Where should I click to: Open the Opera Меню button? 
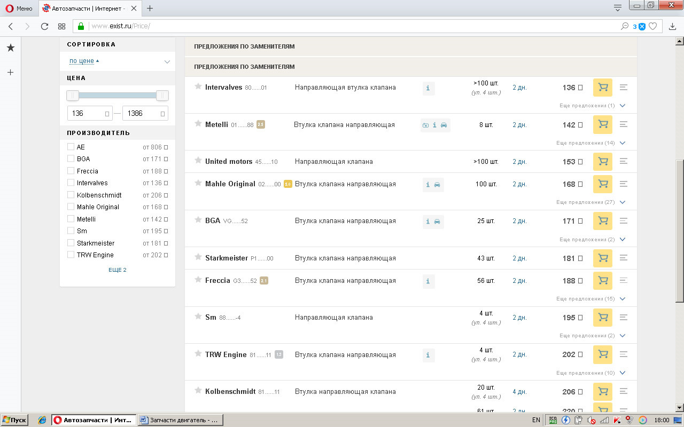point(19,8)
